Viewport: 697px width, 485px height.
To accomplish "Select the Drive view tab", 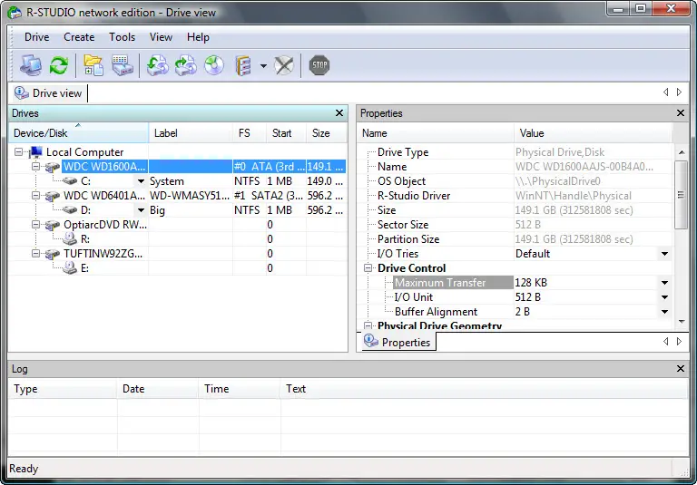I will coord(48,93).
